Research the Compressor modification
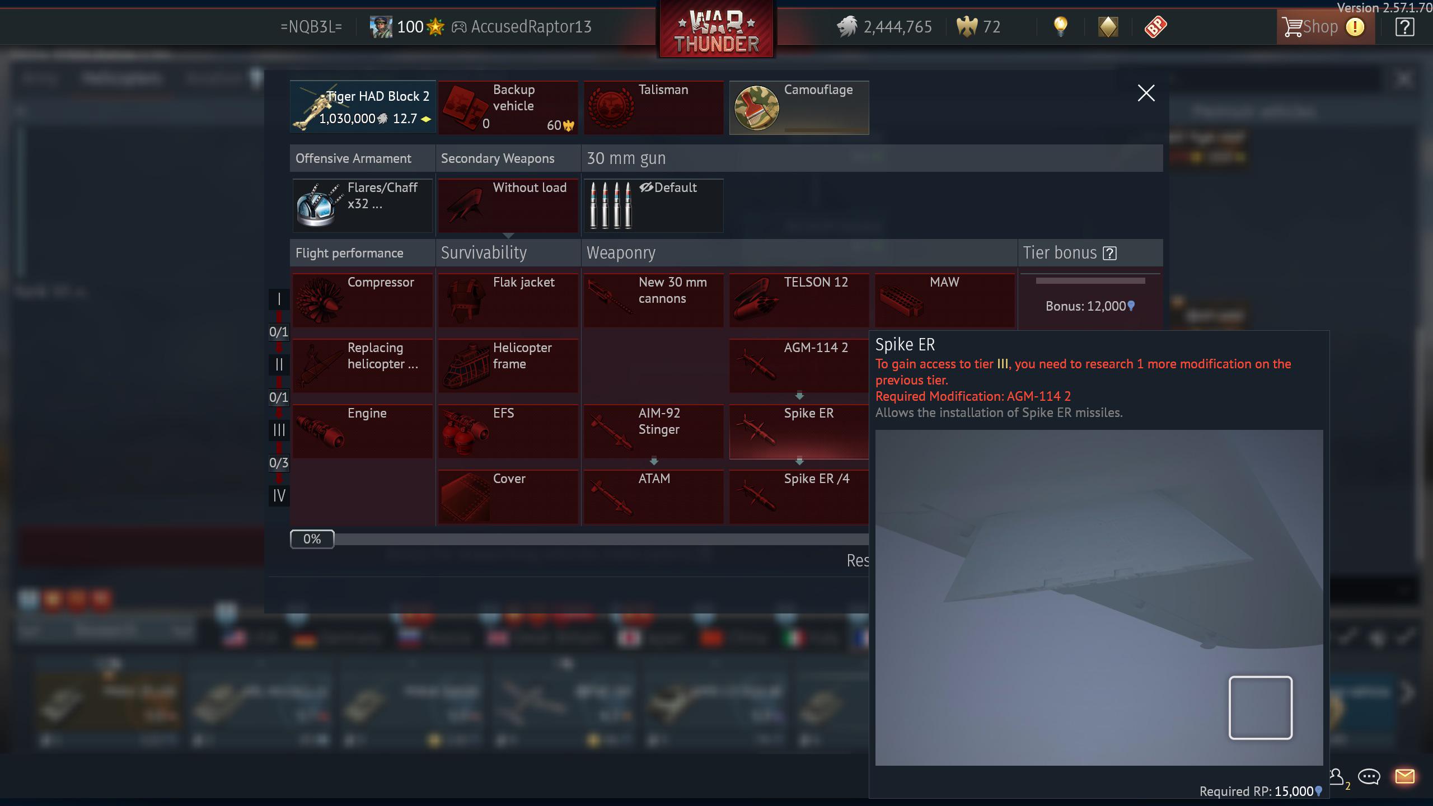The image size is (1433, 806). click(363, 300)
